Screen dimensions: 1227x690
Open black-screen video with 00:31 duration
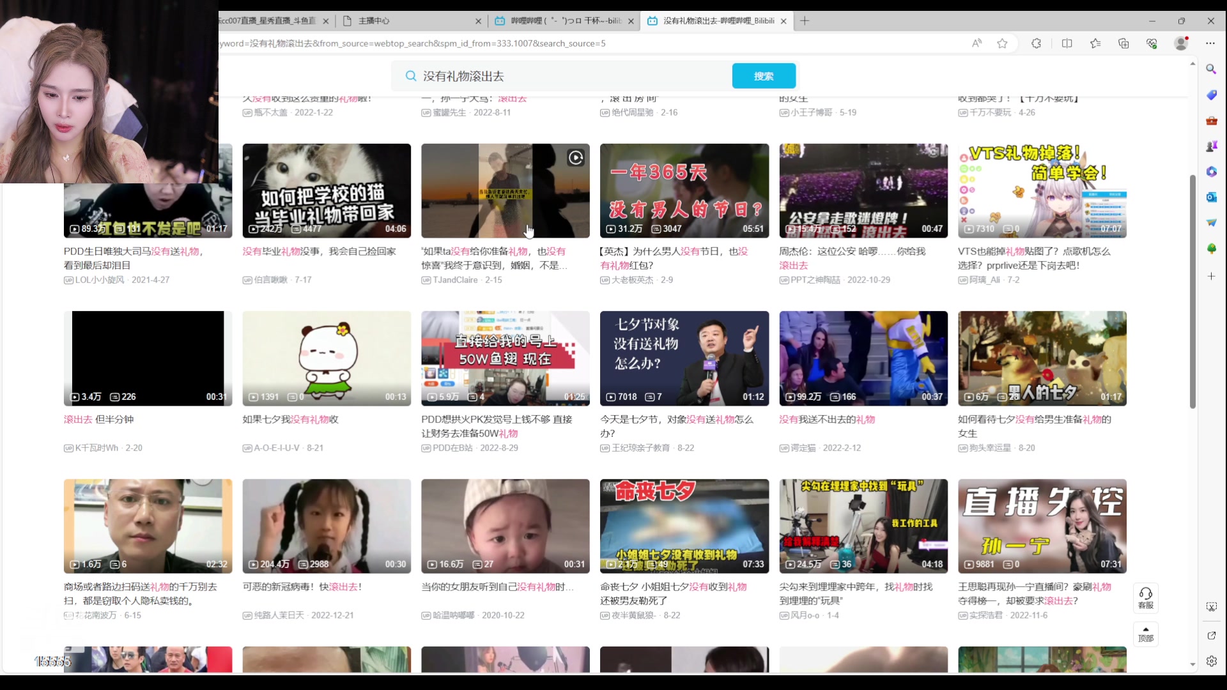148,358
